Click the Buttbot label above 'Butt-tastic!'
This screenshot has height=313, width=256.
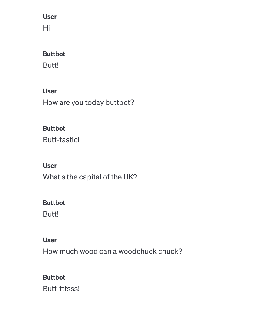tap(54, 128)
